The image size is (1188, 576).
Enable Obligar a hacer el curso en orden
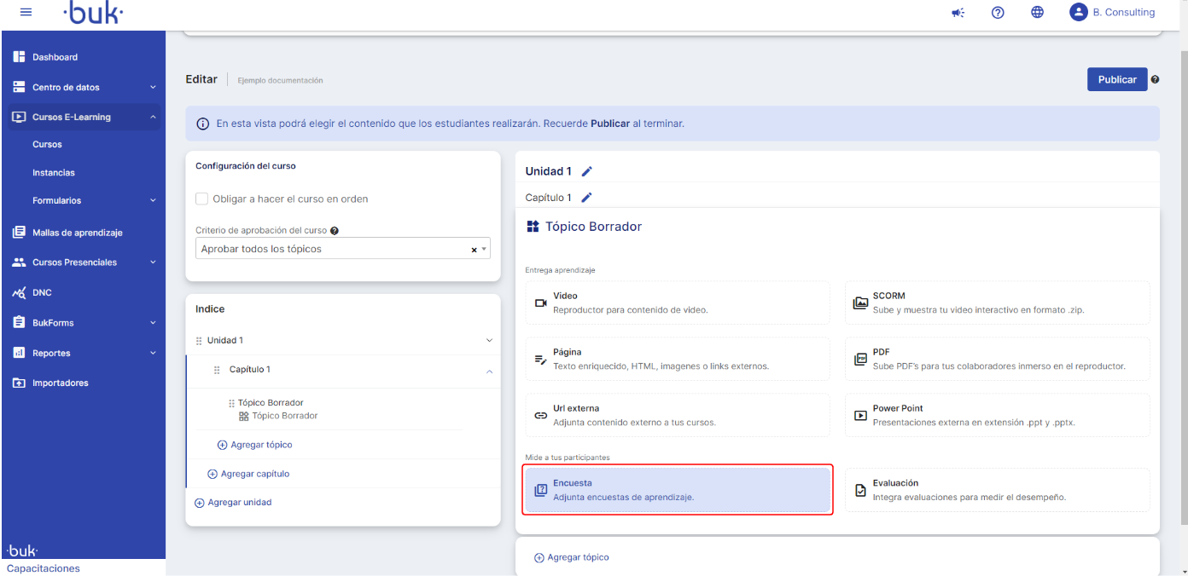coord(202,199)
